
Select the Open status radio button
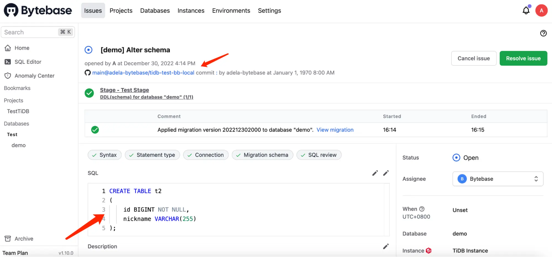456,157
